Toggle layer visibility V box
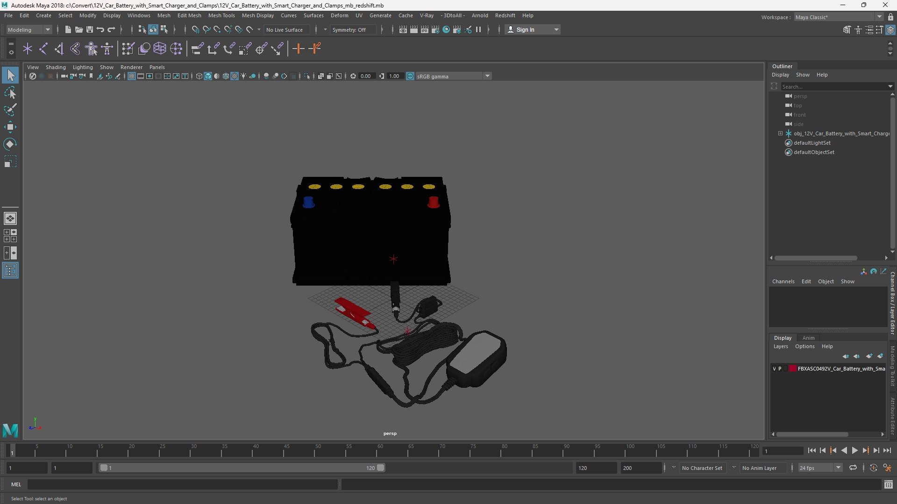The width and height of the screenshot is (897, 504). 774,369
